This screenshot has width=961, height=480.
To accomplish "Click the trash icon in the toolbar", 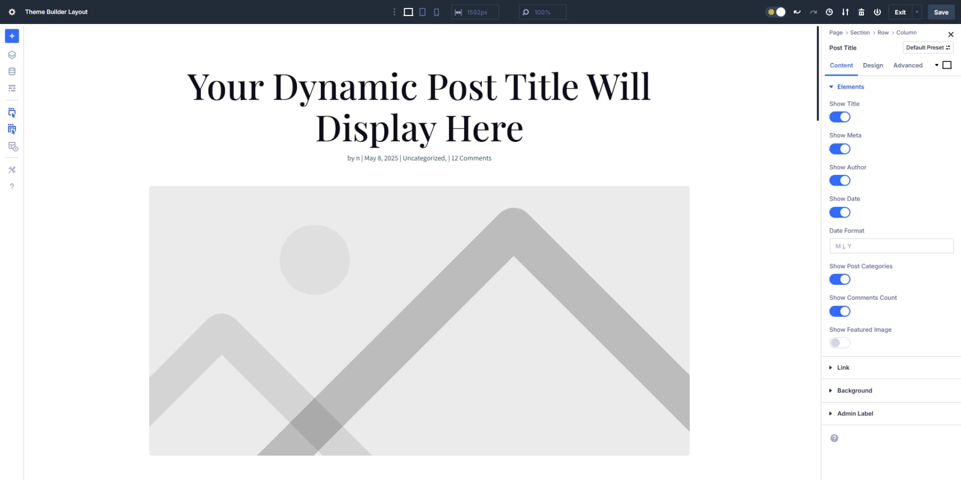I will (x=861, y=12).
